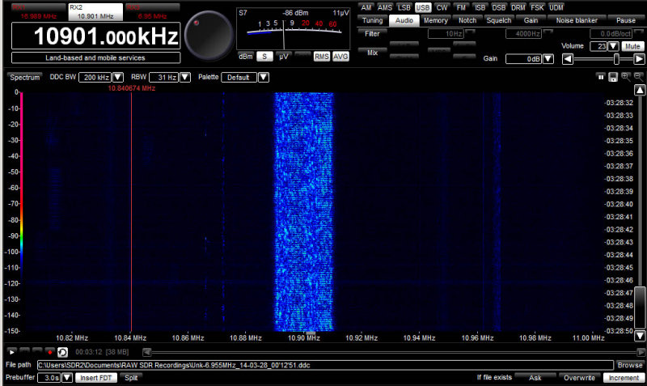Screen dimensions: 647x386
Task: Browse for a recording file
Action: pyautogui.click(x=630, y=365)
